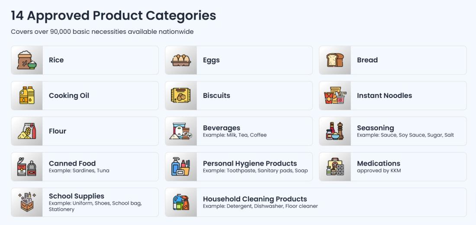Image resolution: width=476 pixels, height=225 pixels.
Task: Click the egg carton icon
Action: tap(181, 60)
